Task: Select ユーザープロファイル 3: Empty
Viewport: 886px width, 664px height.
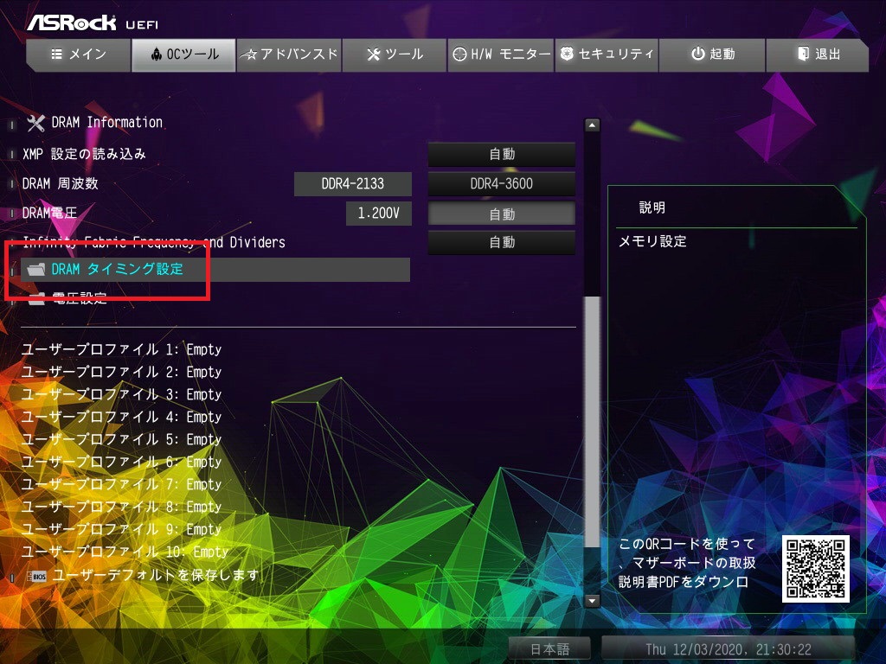Action: [121, 394]
